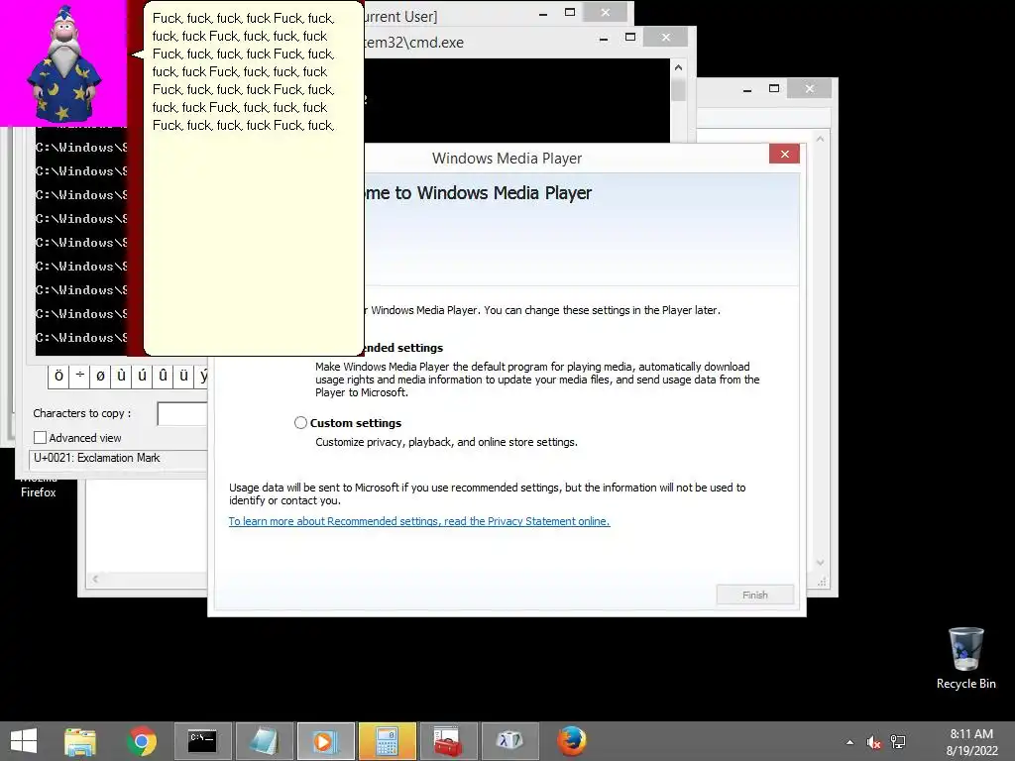Open the Character Map taskbar icon
Screen dimensions: 1015x761
509,741
